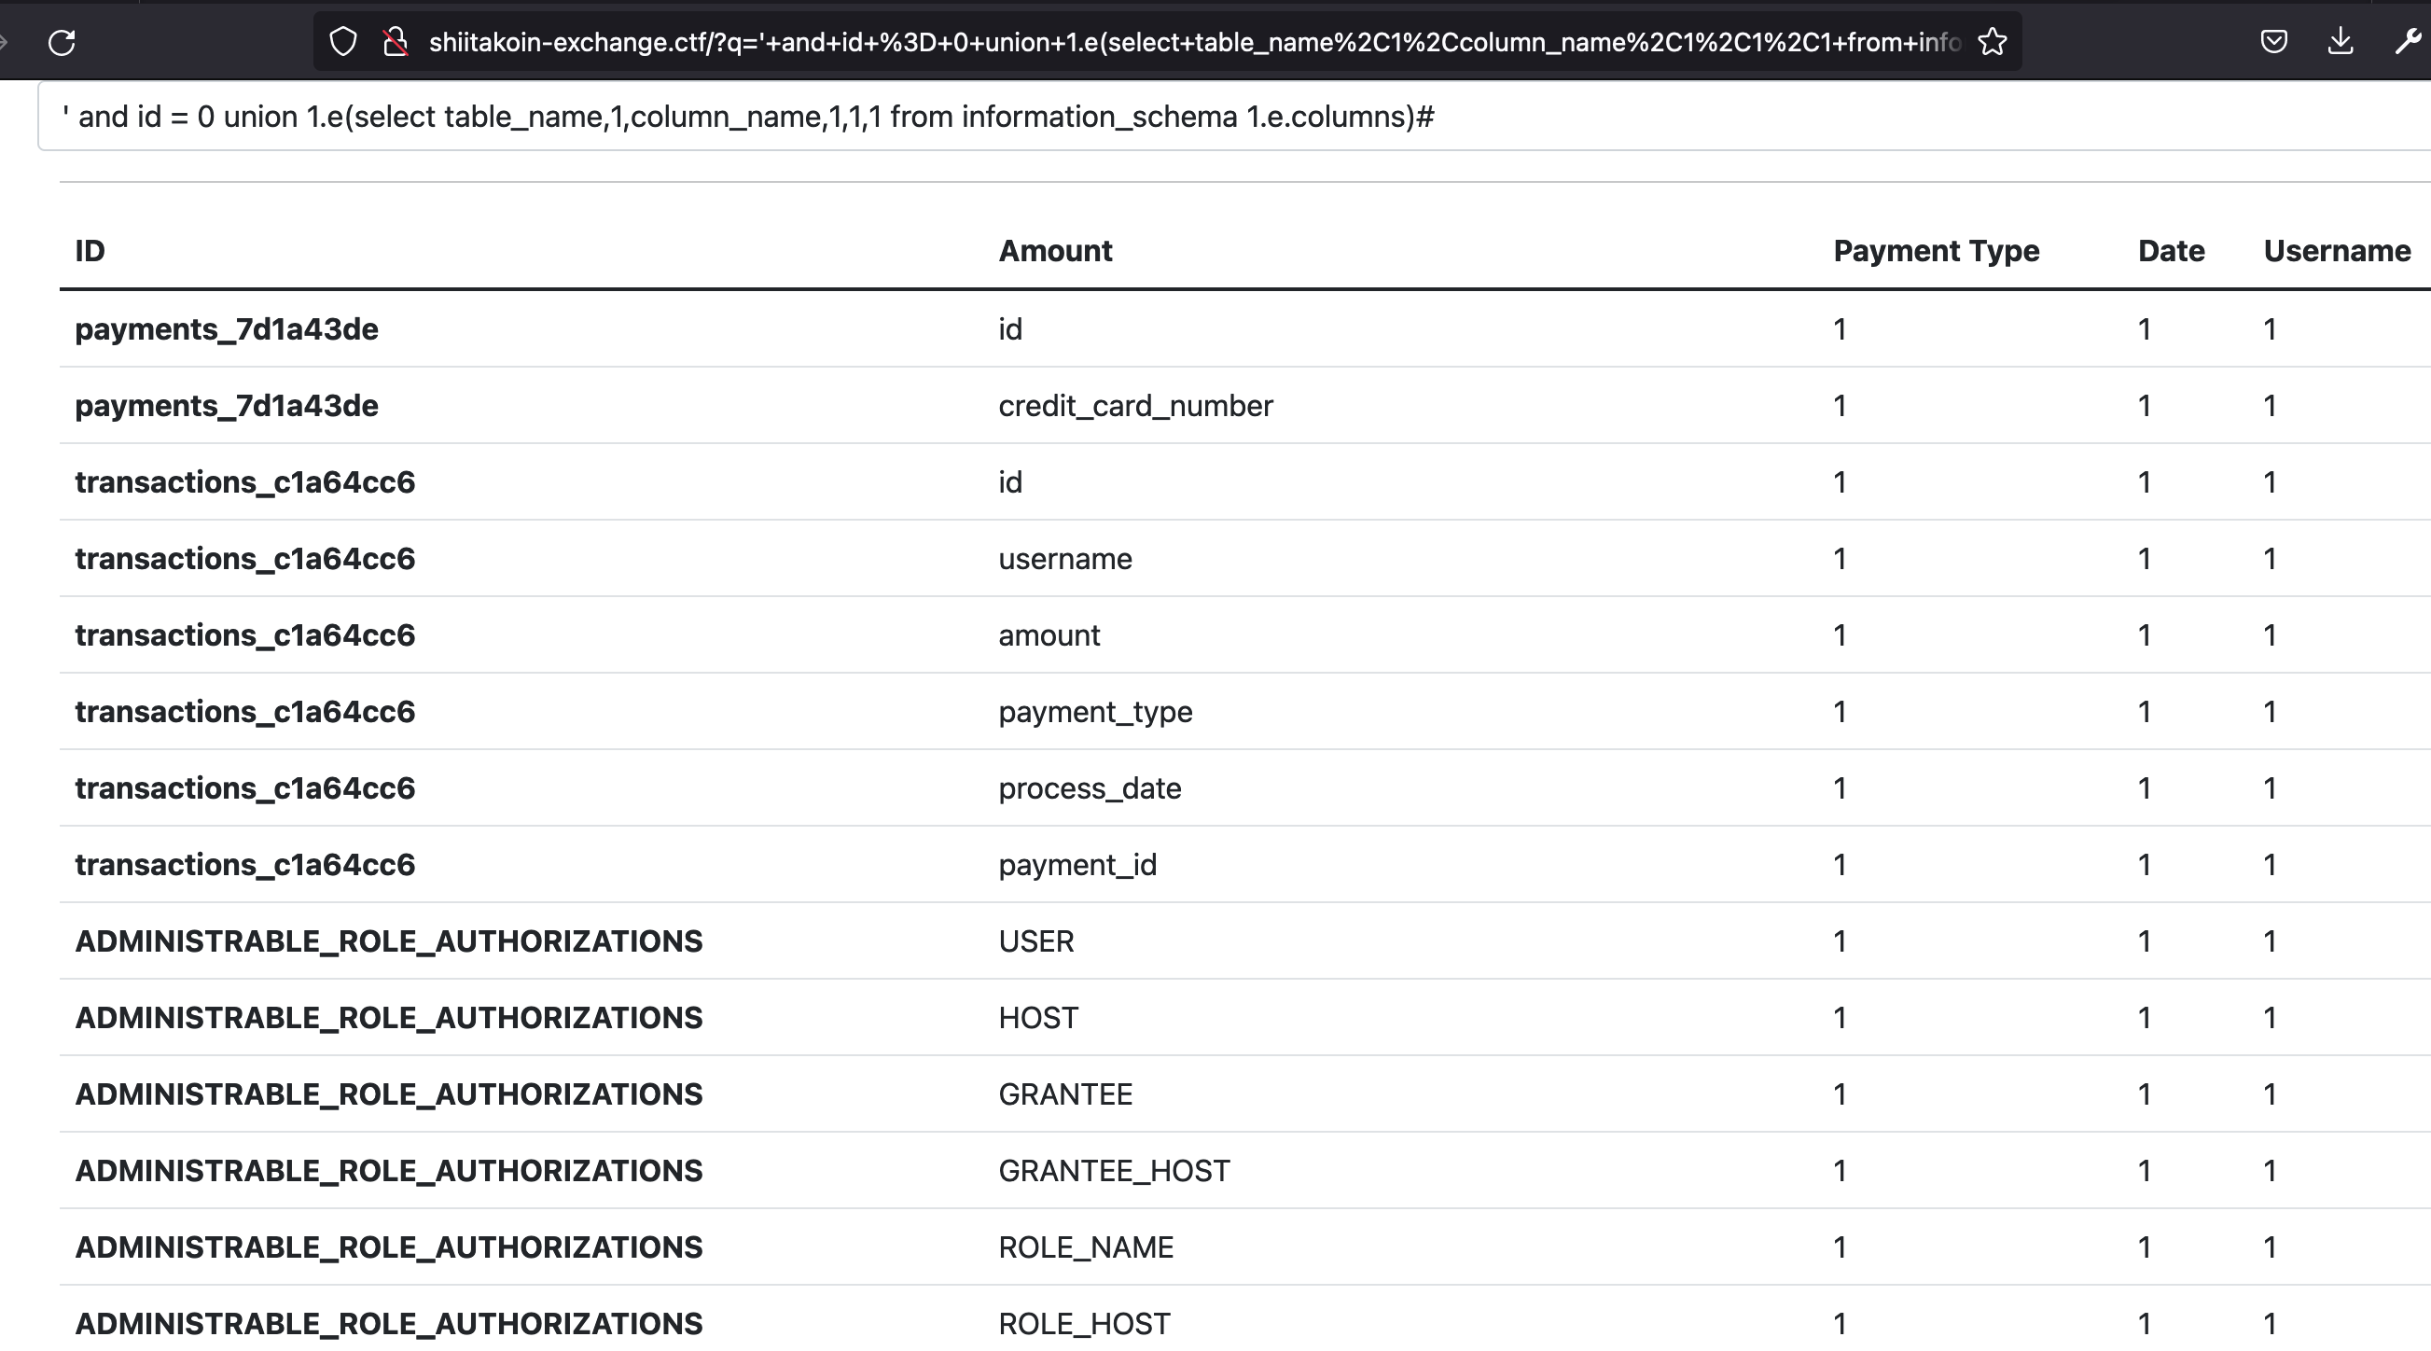Click the Payment Type value in the credit_card_number row
The width and height of the screenshot is (2431, 1351).
point(1839,406)
